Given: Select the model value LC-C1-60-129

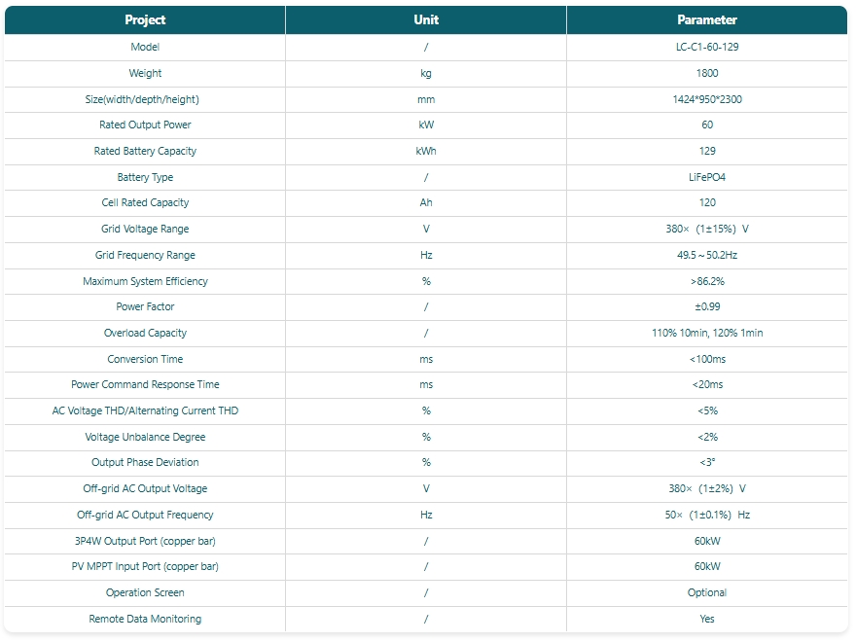Looking at the screenshot, I should pyautogui.click(x=707, y=47).
